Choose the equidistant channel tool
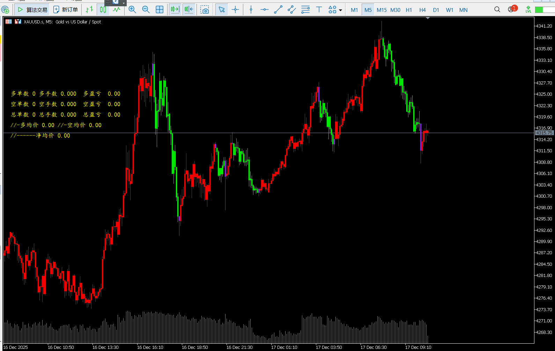Viewport: 555px width, 351px height. tap(292, 10)
